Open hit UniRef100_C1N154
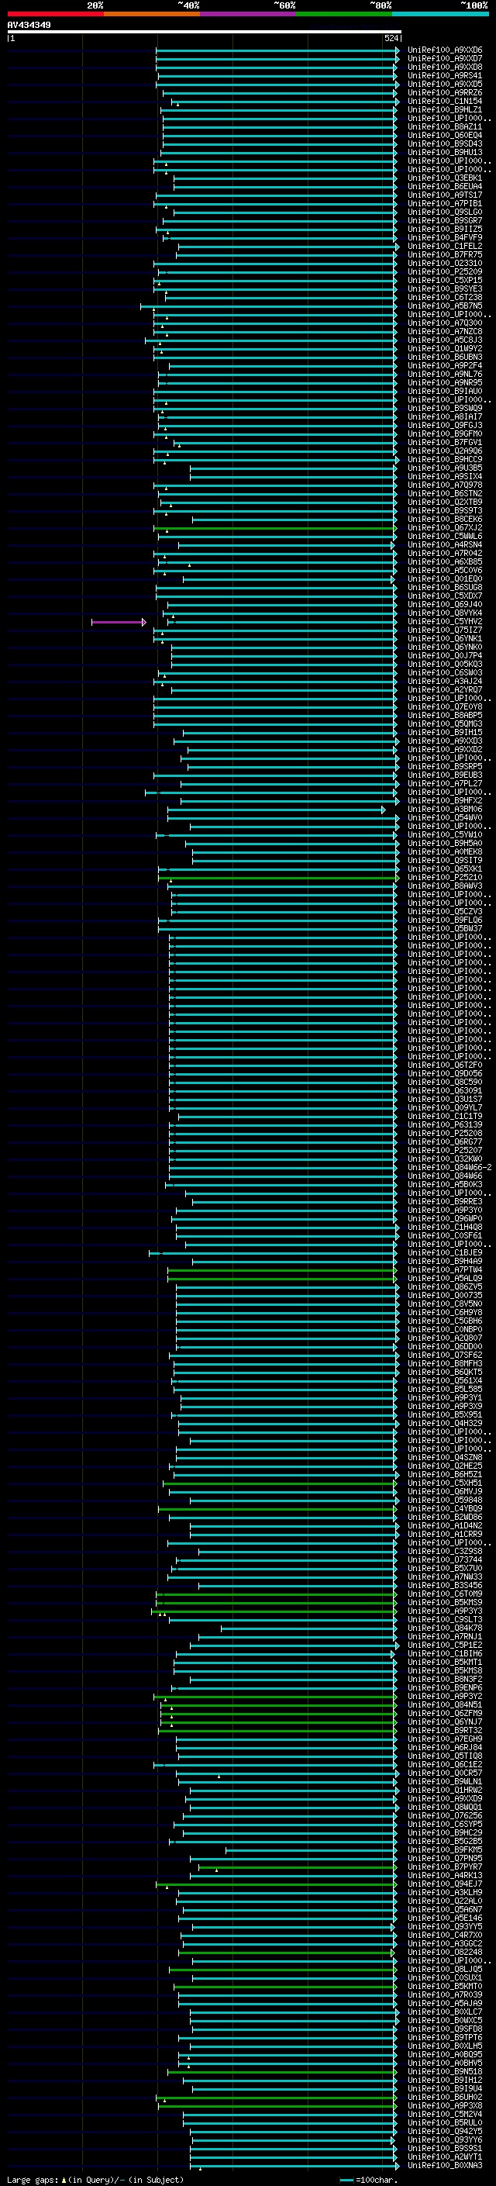The width and height of the screenshot is (496, 2186). (445, 101)
